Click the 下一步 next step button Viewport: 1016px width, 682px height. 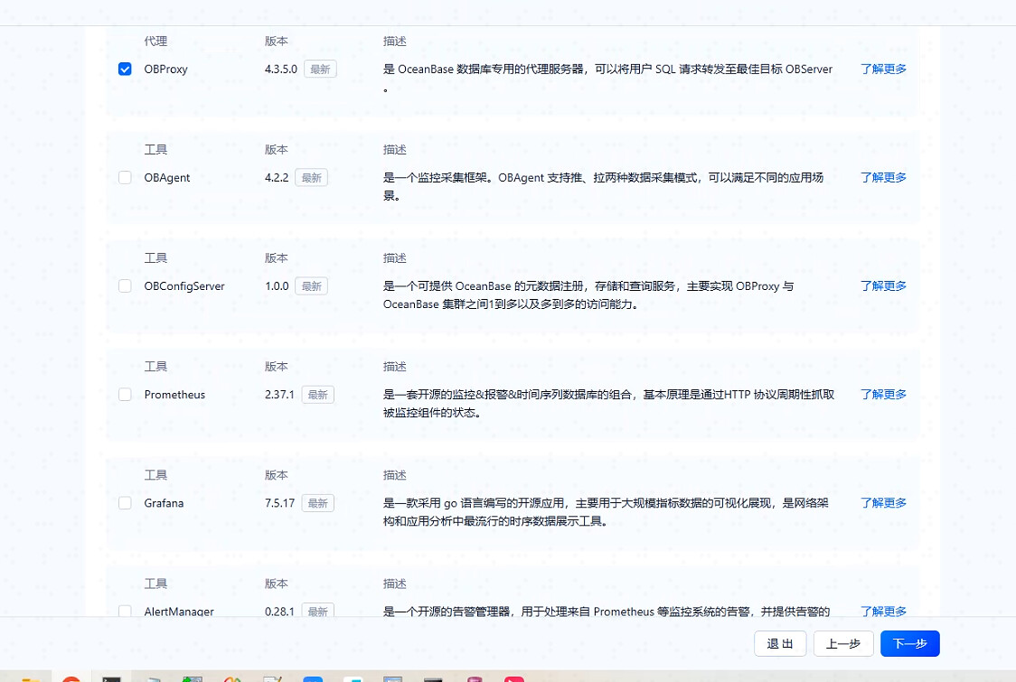pos(909,643)
